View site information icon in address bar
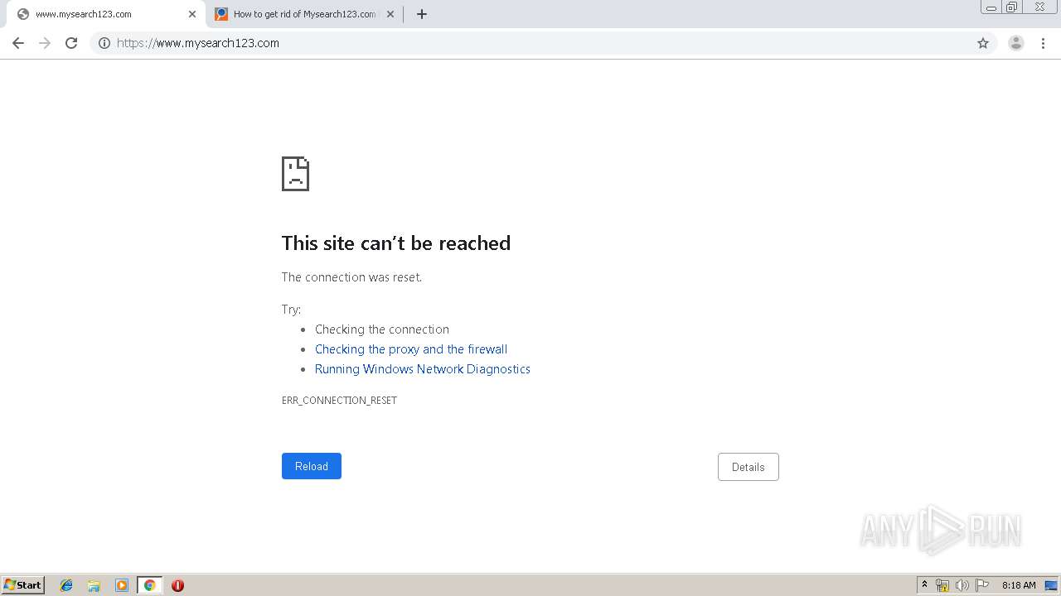 [104, 43]
